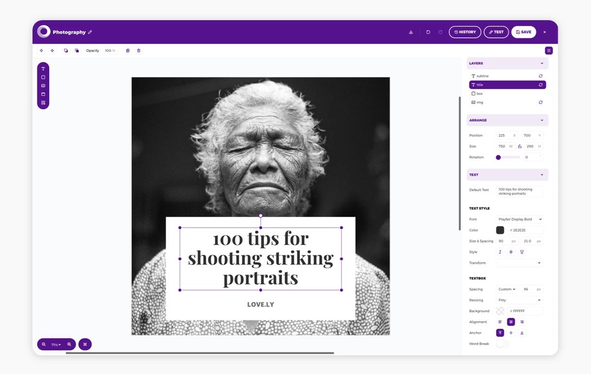This screenshot has width=591, height=374.
Task: Select the Text tool in left toolbar
Action: click(x=43, y=69)
